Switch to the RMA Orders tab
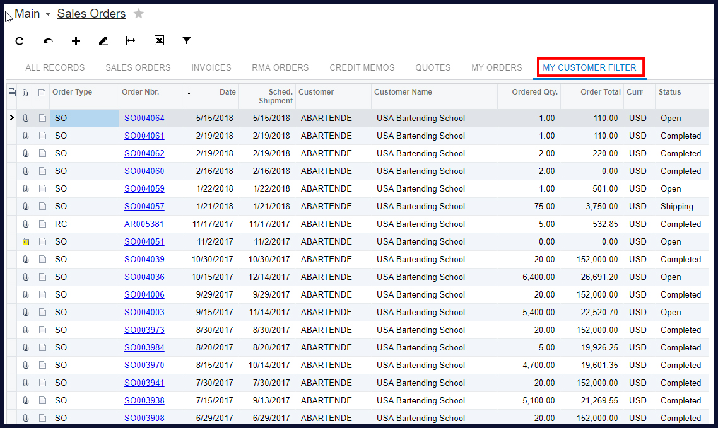Image resolution: width=718 pixels, height=428 pixels. tap(280, 67)
